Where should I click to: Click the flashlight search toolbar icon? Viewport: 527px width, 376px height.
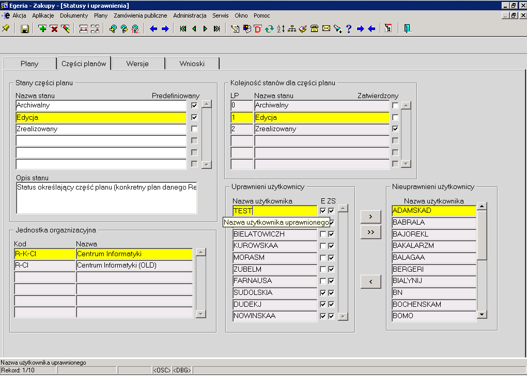click(337, 28)
